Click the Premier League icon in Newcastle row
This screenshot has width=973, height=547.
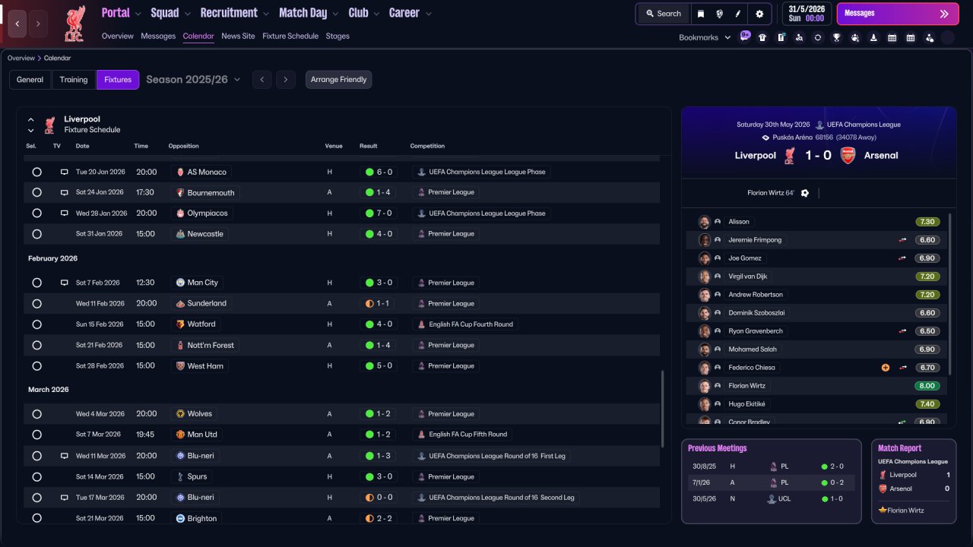pos(421,234)
